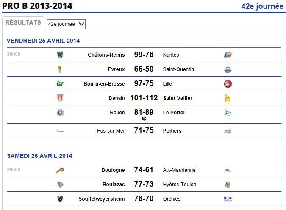This screenshot has width=286, height=210.
Task: Switch to the RÉSULTATS tab
Action: (23, 22)
